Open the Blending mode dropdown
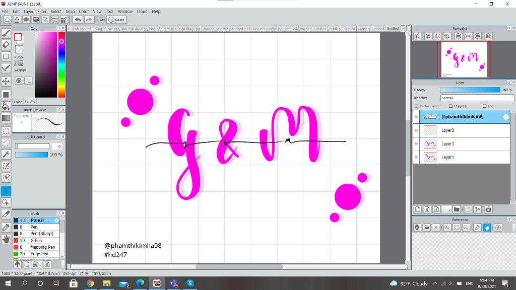516x290 pixels. click(x=477, y=98)
